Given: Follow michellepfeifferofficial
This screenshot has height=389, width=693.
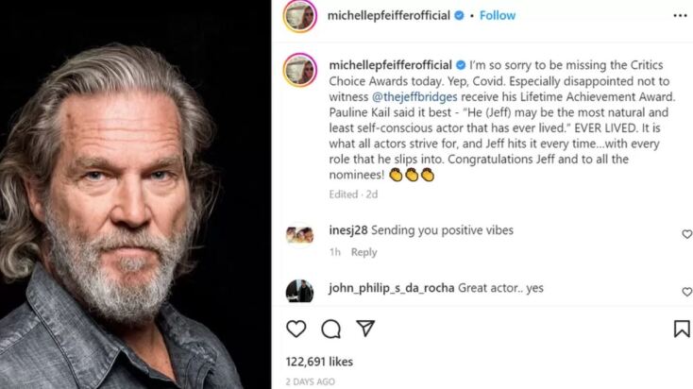Looking at the screenshot, I should [498, 15].
